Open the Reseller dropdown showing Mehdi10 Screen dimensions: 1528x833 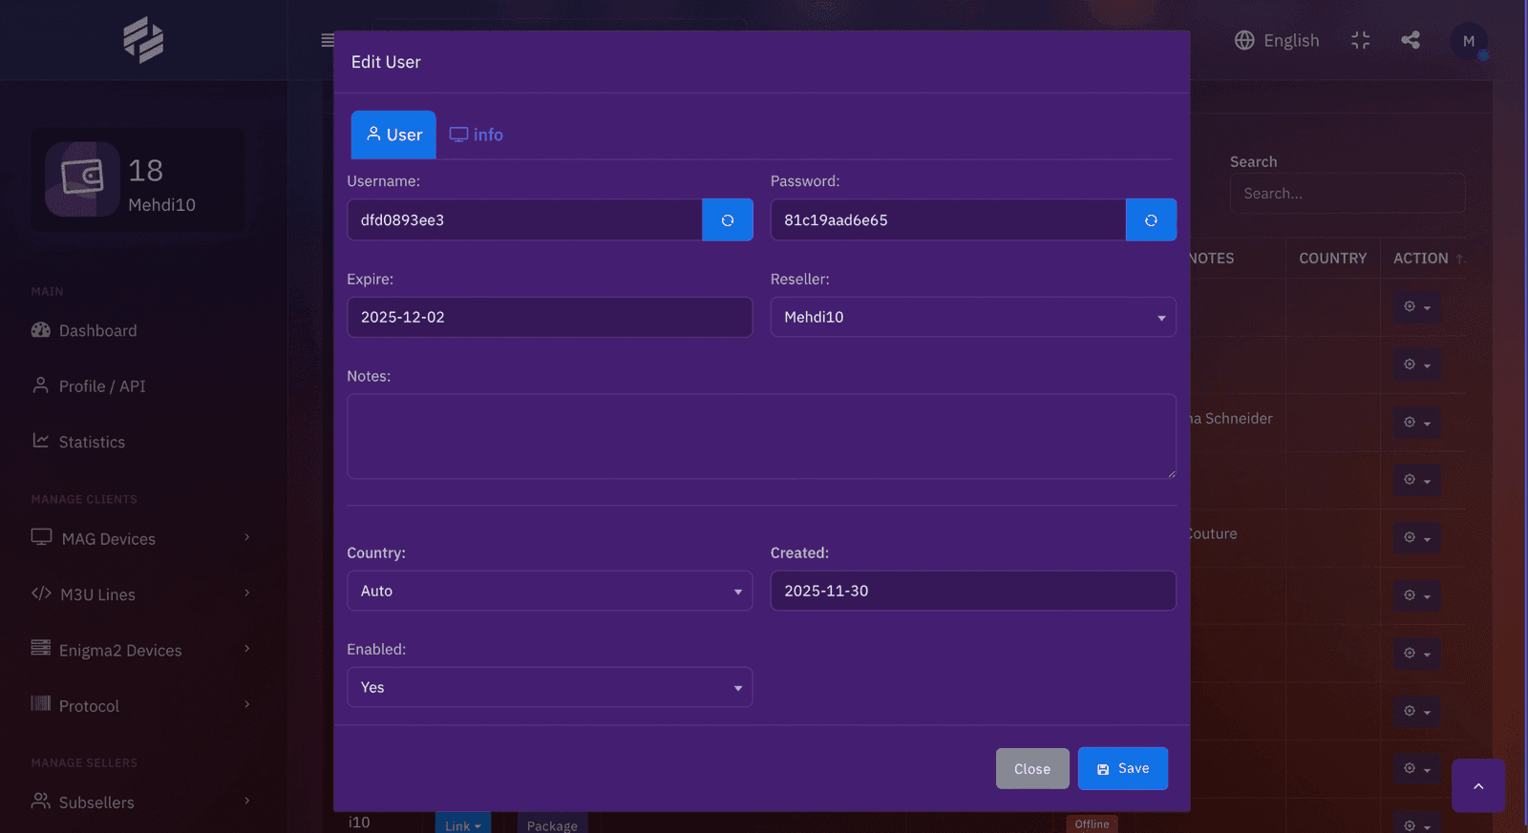pos(973,317)
